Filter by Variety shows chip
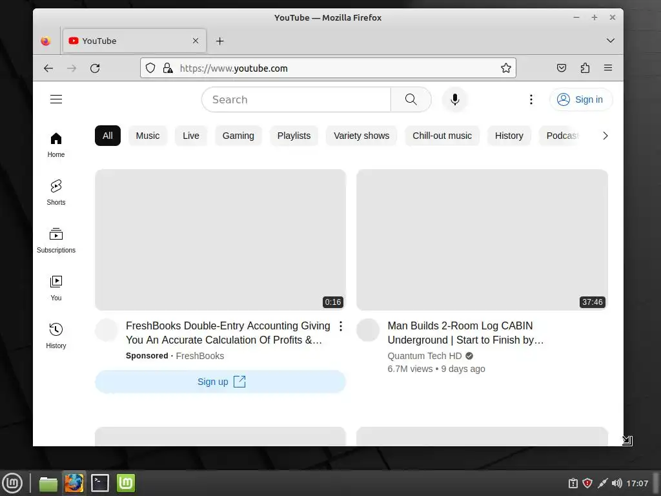The image size is (661, 496). click(361, 136)
